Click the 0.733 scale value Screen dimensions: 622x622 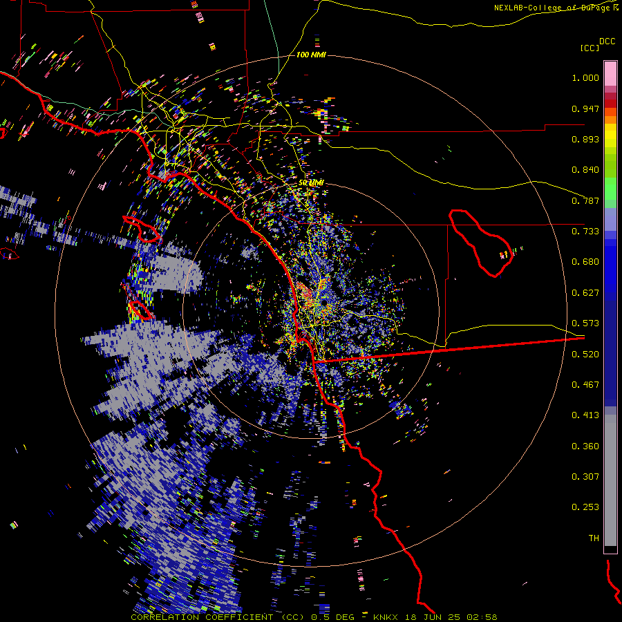coord(585,232)
